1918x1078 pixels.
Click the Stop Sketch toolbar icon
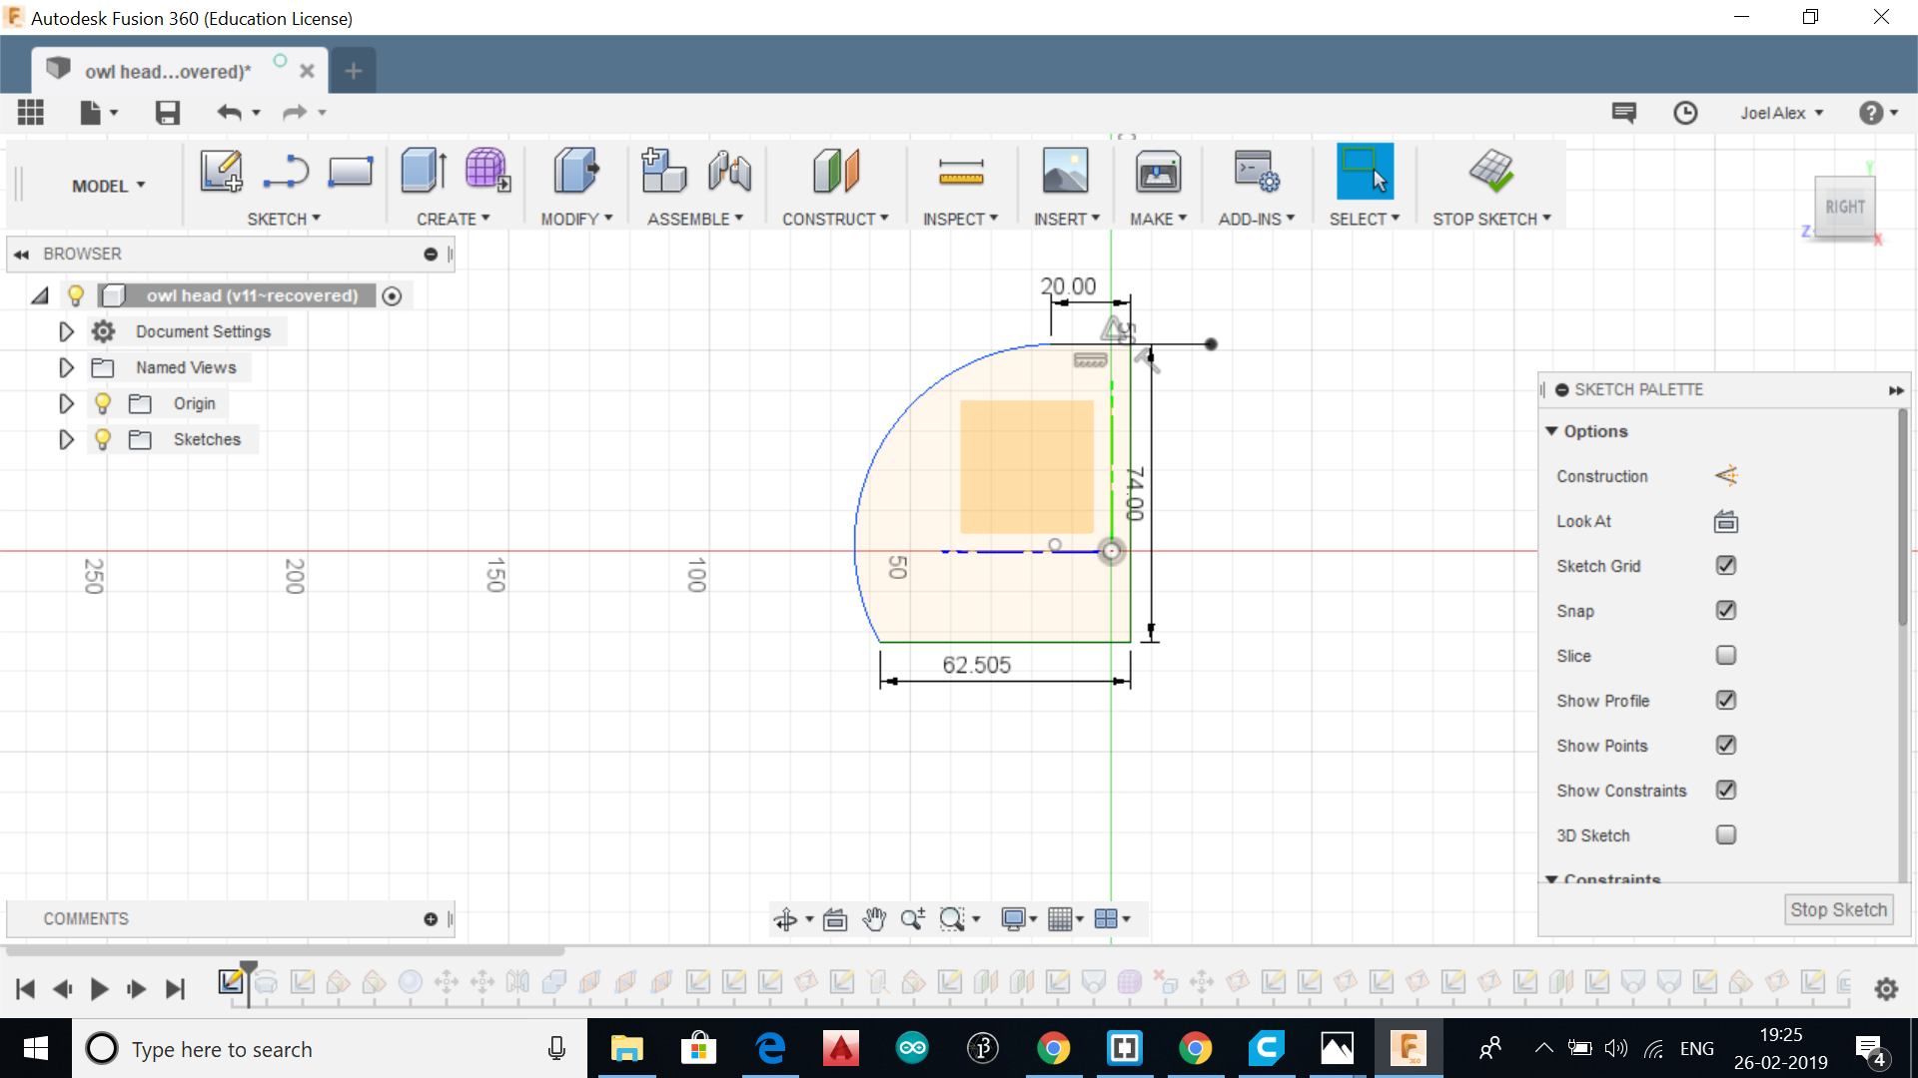(1490, 171)
